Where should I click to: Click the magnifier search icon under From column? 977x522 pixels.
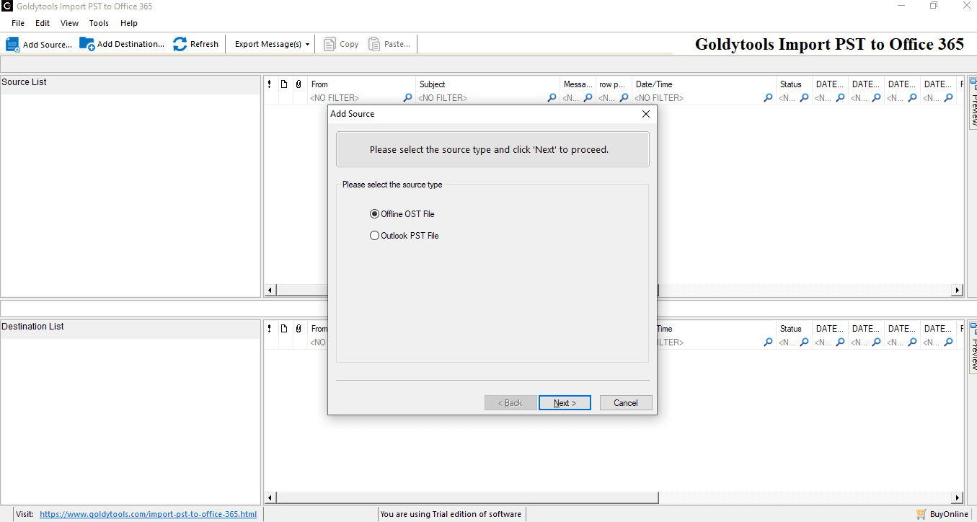[407, 97]
